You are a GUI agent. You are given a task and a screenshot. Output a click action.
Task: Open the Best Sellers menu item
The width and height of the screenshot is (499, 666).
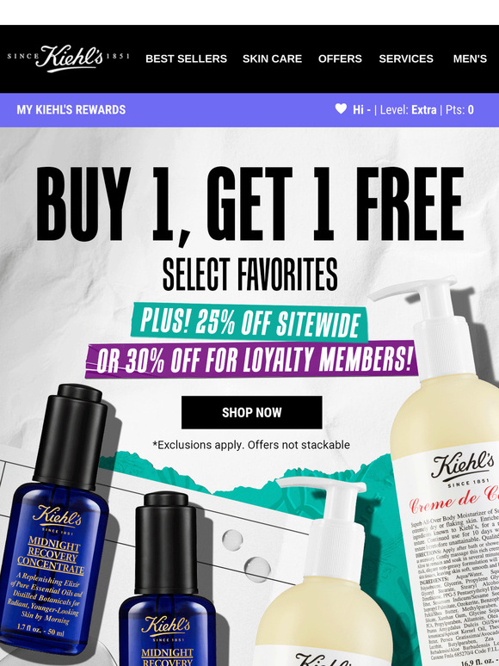186,59
